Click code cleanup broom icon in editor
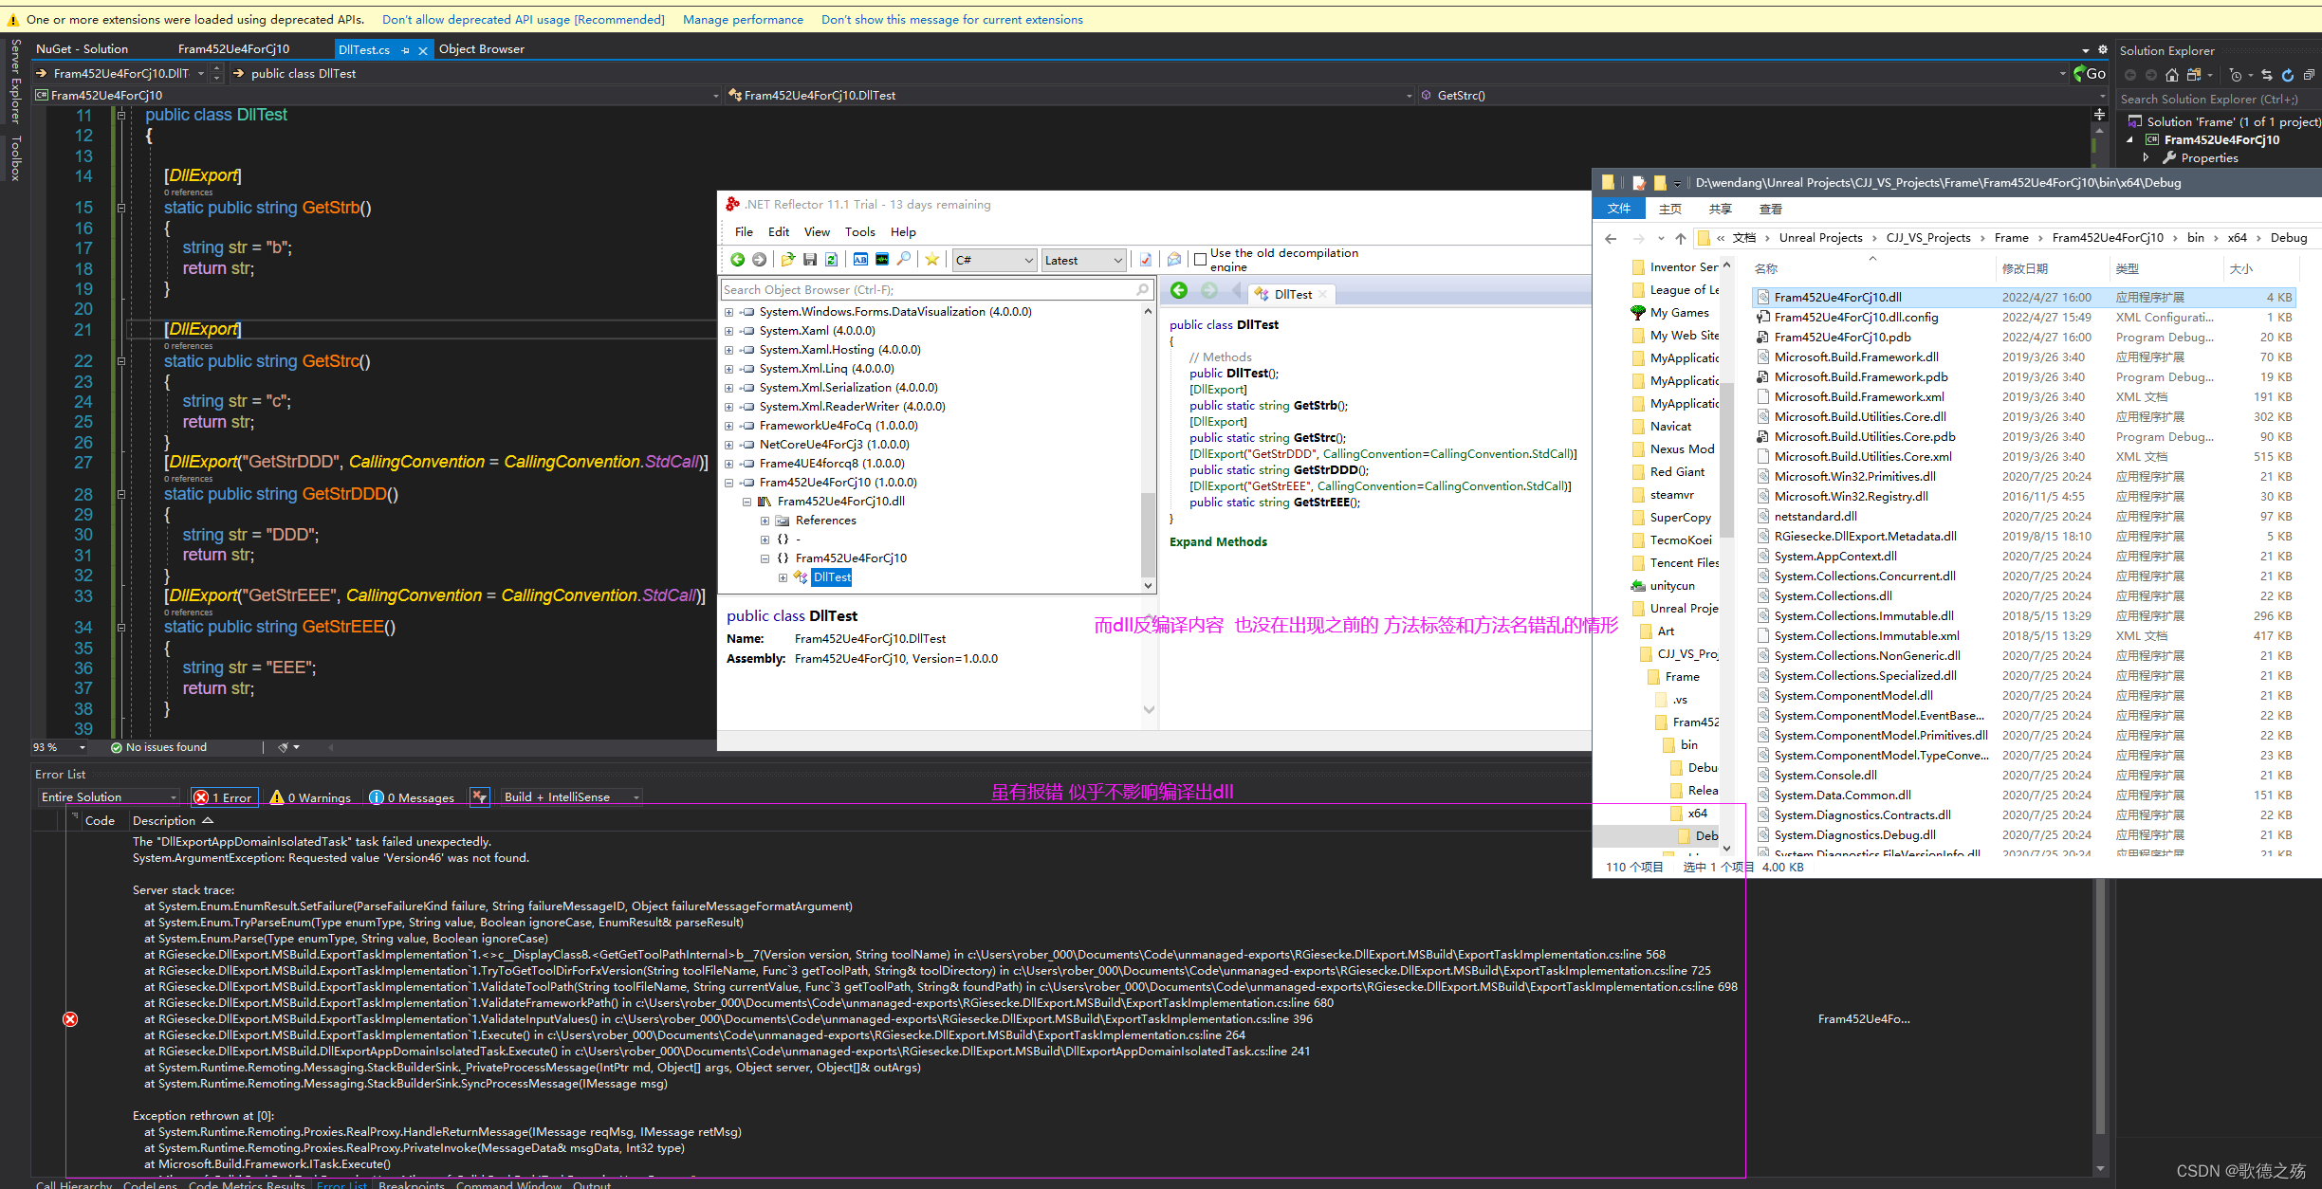 (283, 747)
